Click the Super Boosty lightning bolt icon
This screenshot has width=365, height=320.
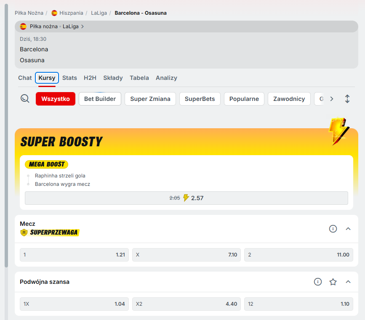point(338,132)
